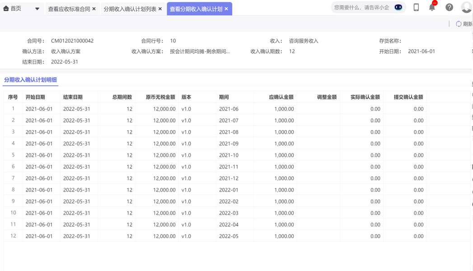Toggle the dark switch inside the search bar

[398, 7]
